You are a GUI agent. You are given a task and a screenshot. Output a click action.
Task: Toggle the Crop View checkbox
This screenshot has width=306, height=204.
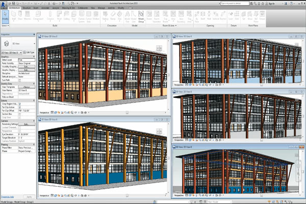click(x=19, y=117)
